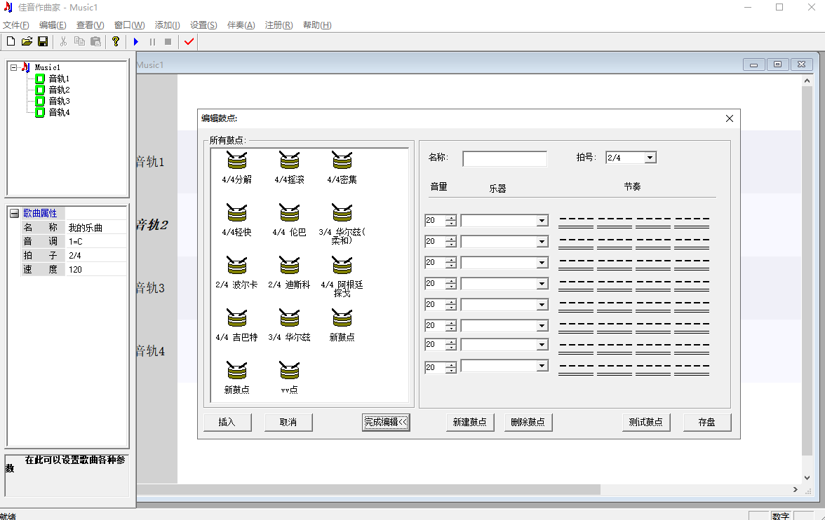Collapse the 歌曲属性 property group
The image size is (825, 520).
pyautogui.click(x=14, y=214)
